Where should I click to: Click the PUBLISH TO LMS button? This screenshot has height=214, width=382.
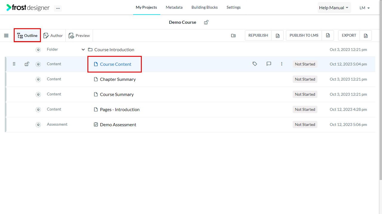pyautogui.click(x=304, y=35)
